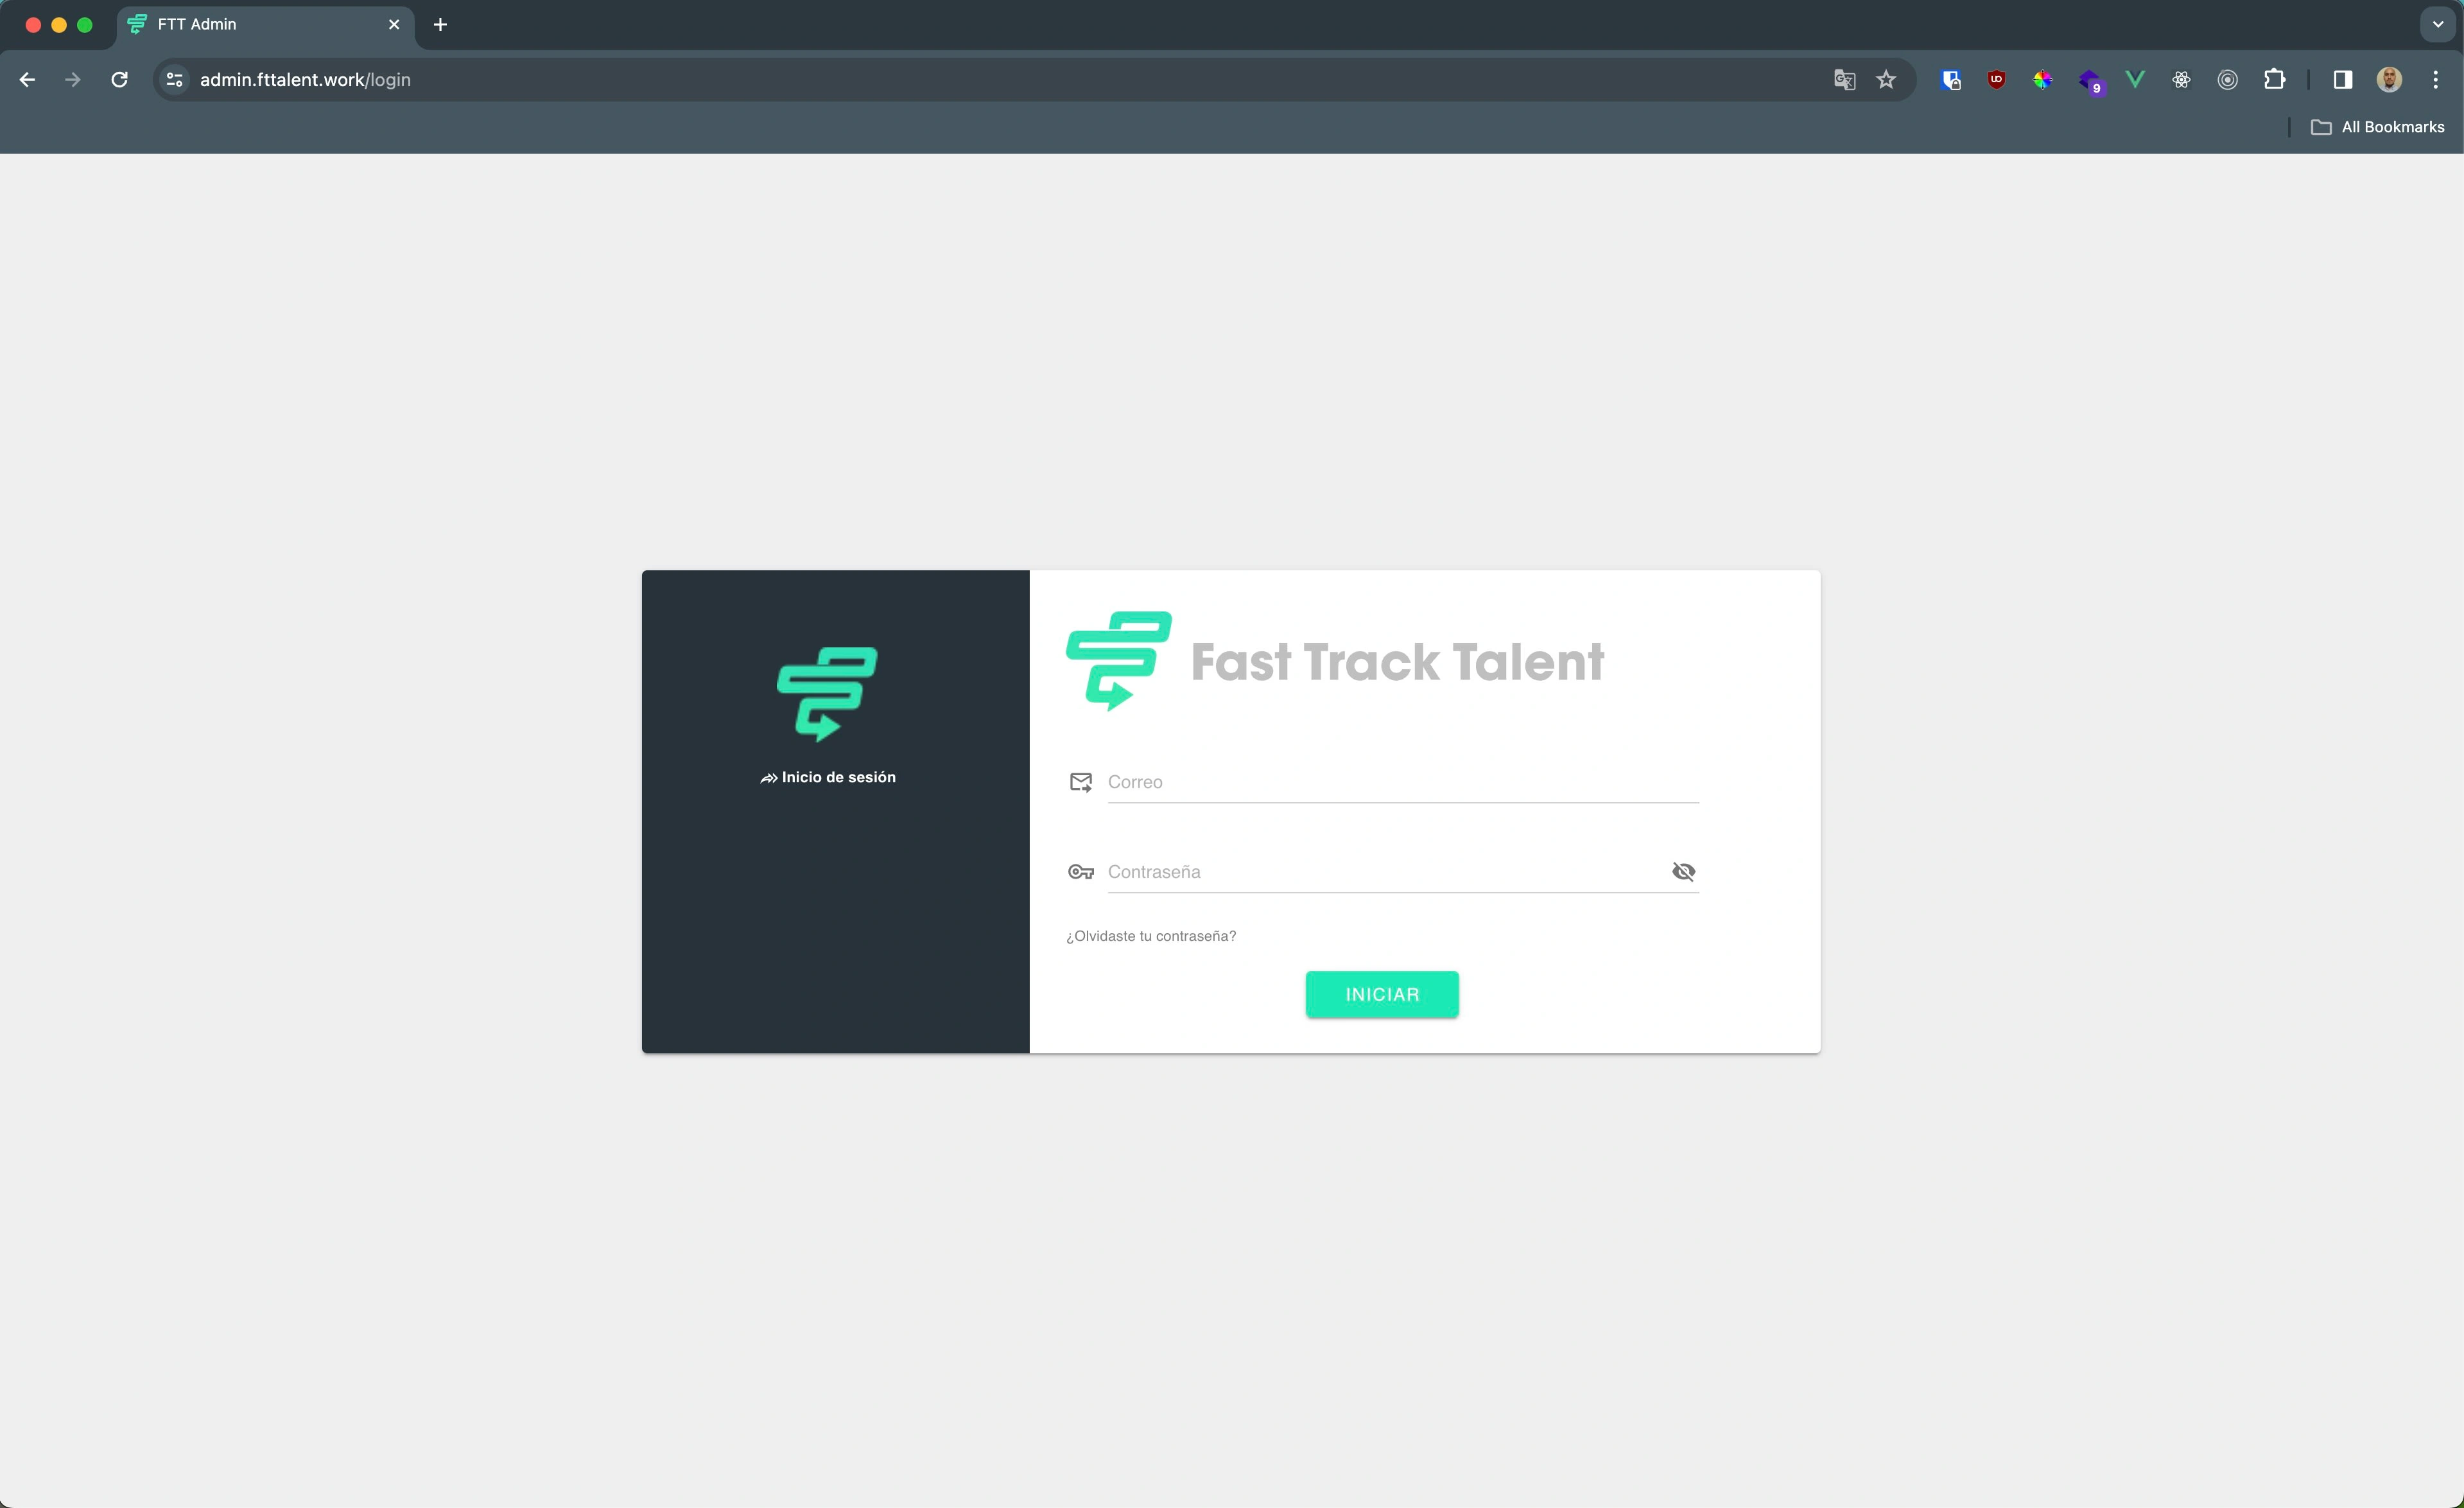The width and height of the screenshot is (2464, 1508).
Task: Click the password/contraseña key icon
Action: (1080, 870)
